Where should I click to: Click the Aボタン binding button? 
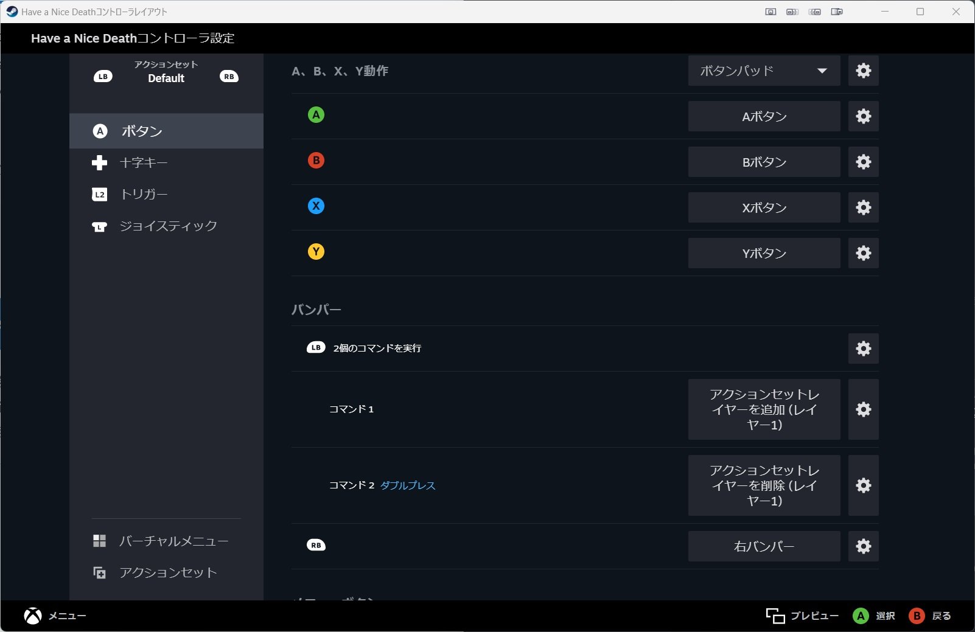coord(764,116)
